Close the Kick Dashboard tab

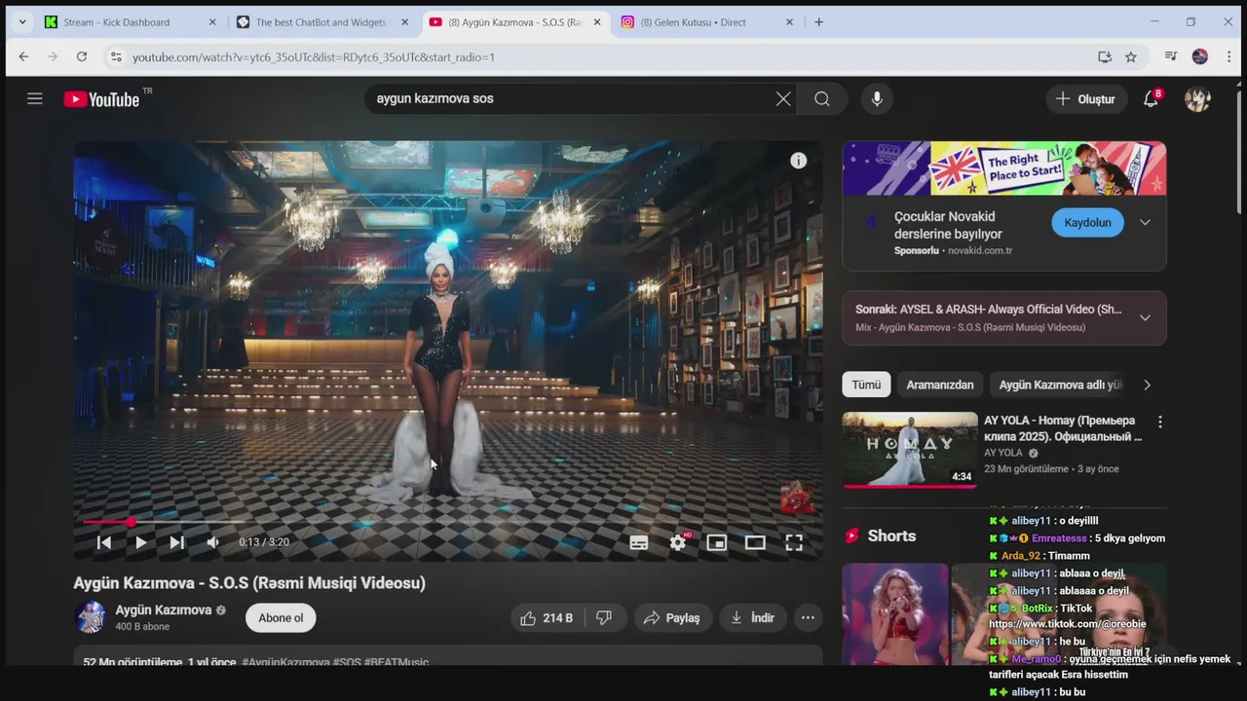pos(212,22)
